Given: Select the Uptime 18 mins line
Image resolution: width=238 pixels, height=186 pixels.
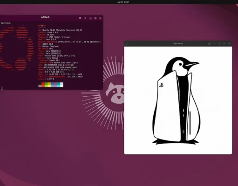Looking at the screenshot, I should tap(46, 35).
